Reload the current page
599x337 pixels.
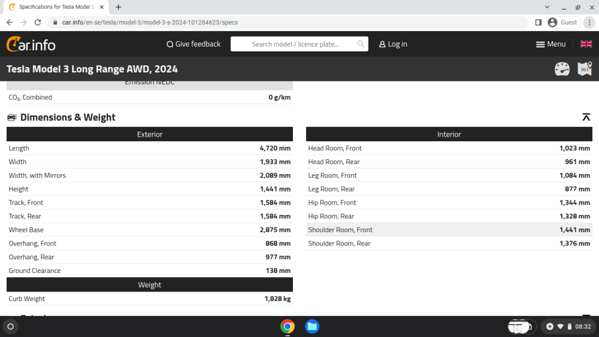point(37,23)
